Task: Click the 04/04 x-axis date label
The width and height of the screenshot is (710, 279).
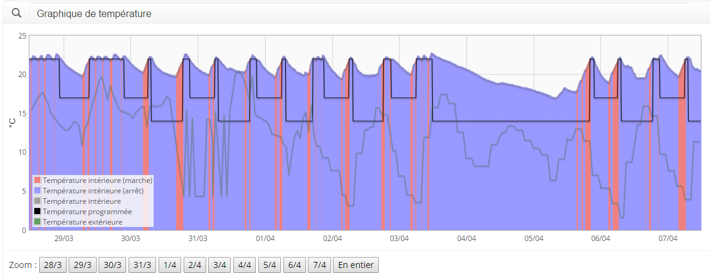Action: (467, 238)
